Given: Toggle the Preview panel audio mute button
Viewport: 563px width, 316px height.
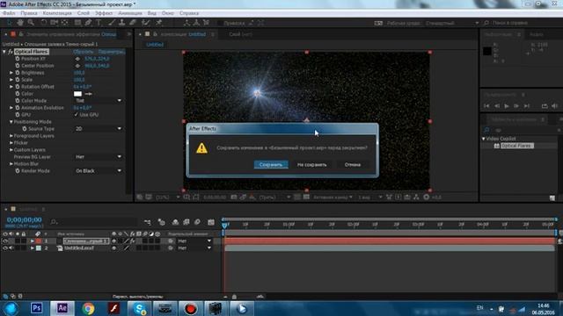Looking at the screenshot, I should pos(555,106).
